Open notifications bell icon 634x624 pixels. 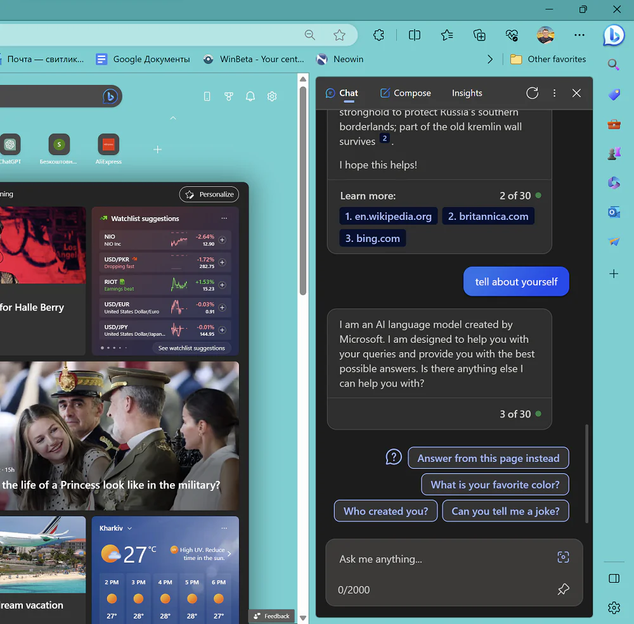250,96
